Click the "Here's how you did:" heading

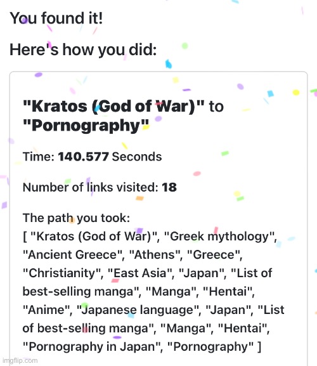click(83, 50)
